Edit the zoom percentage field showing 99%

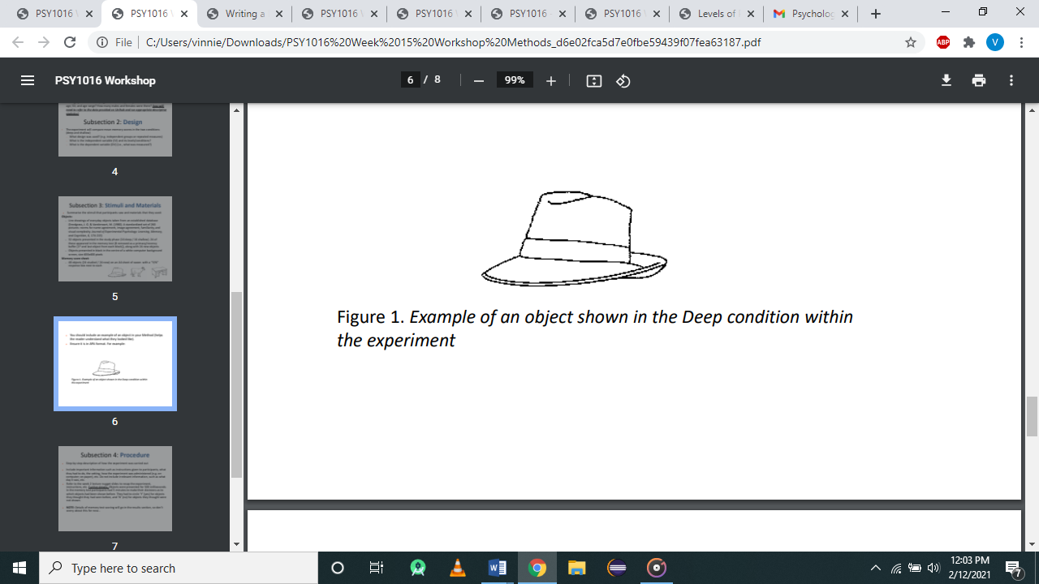(x=515, y=80)
